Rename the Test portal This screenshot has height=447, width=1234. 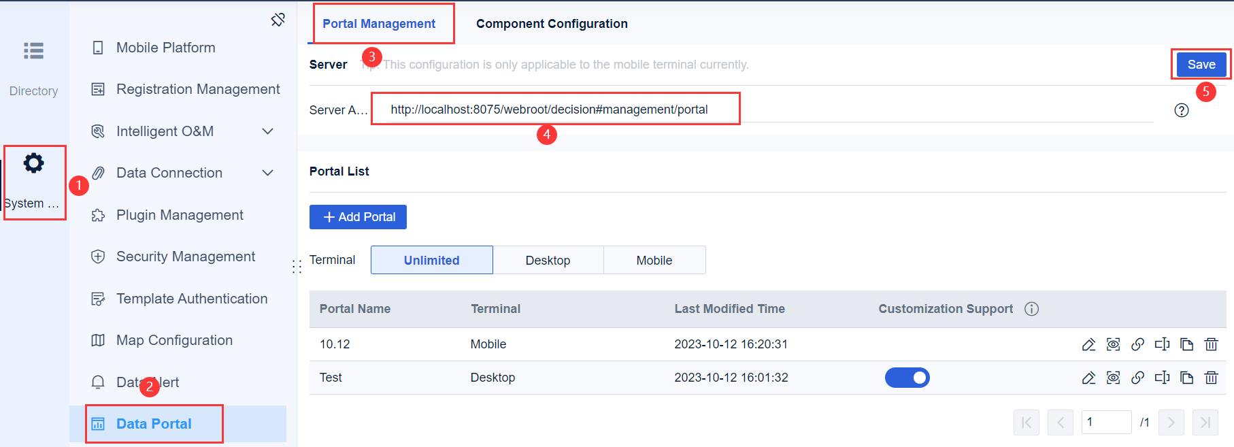click(x=1162, y=378)
